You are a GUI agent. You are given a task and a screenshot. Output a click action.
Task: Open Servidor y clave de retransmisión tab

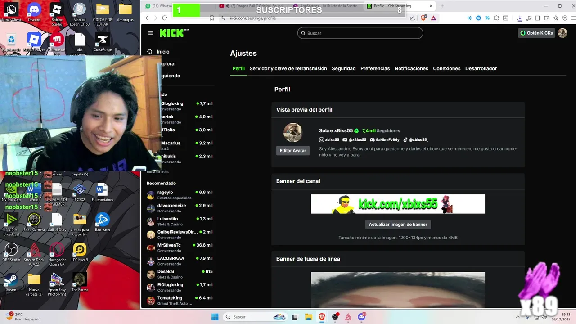(x=288, y=68)
